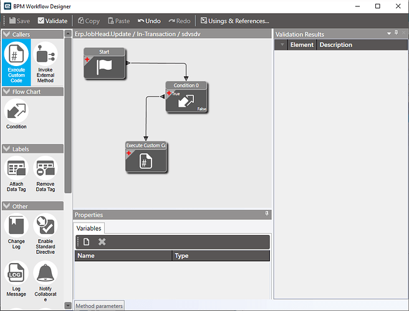Choose the Attach Data Tag item
This screenshot has width=409, height=311.
(x=16, y=174)
